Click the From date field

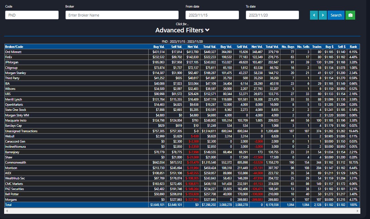coord(212,15)
